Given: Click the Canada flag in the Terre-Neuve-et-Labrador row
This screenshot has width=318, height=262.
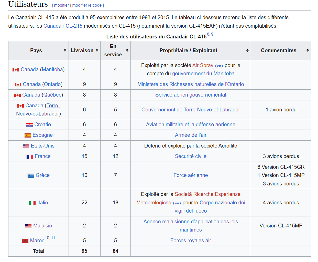Looking at the screenshot, I should click(x=20, y=106).
